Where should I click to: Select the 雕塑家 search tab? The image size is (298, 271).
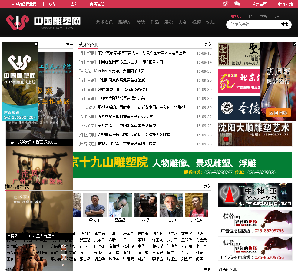[x=236, y=17]
